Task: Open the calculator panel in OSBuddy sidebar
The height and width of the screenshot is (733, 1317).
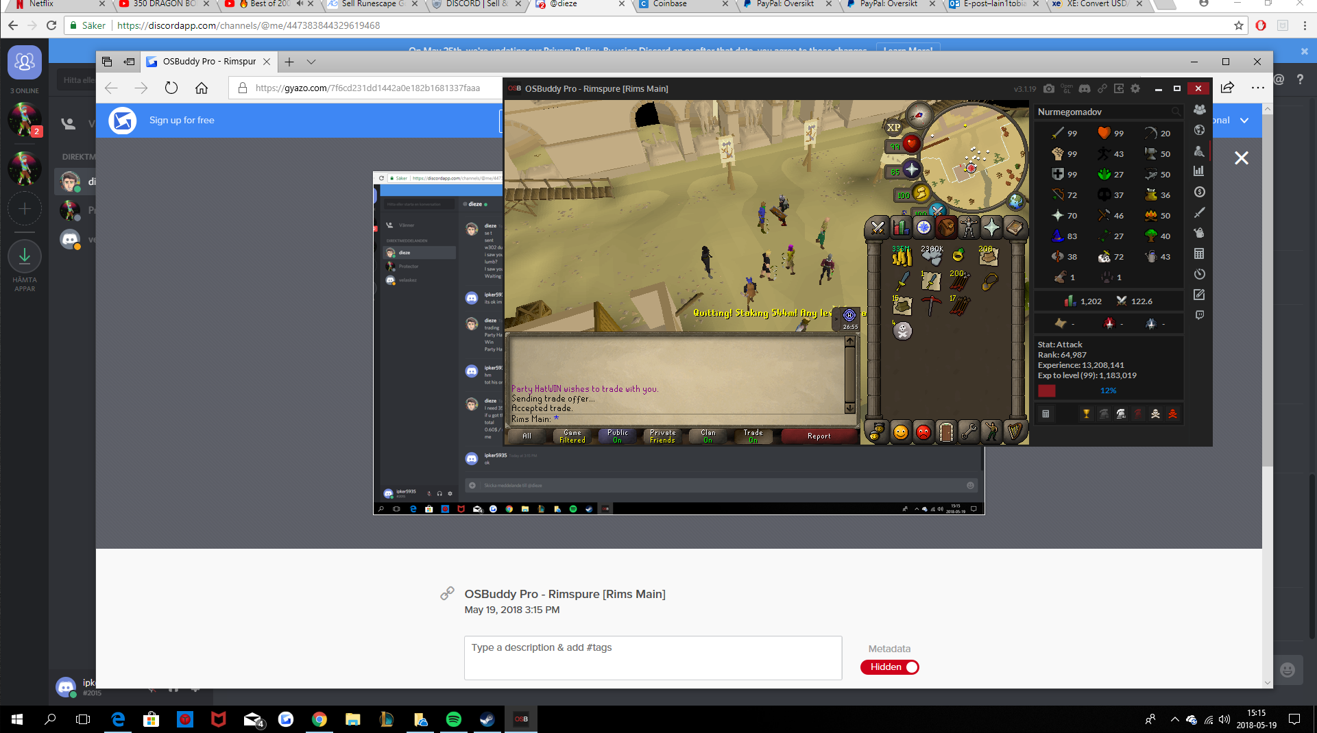Action: pos(1199,253)
